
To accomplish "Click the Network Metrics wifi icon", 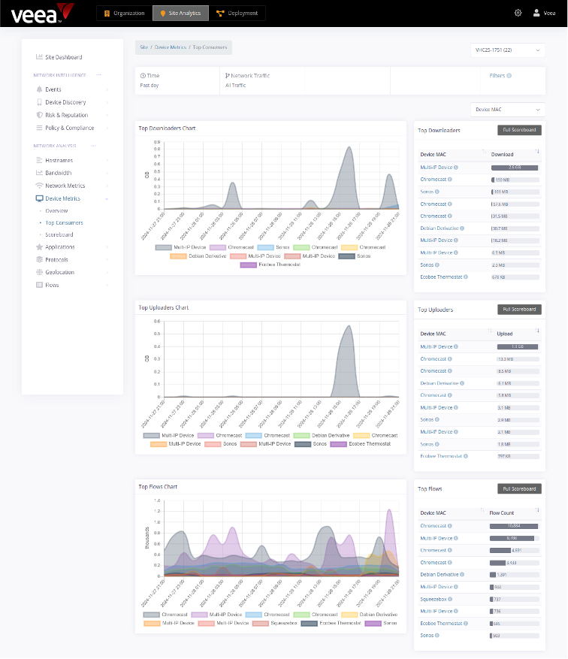I will point(39,186).
